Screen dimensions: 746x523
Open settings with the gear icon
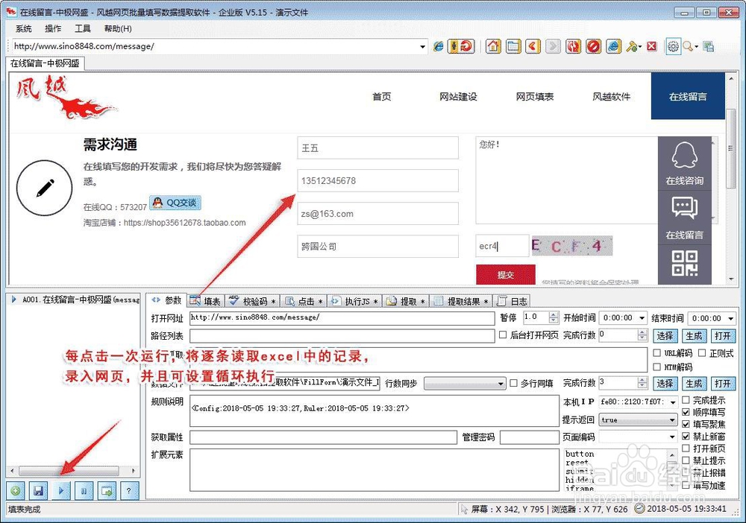(673, 46)
